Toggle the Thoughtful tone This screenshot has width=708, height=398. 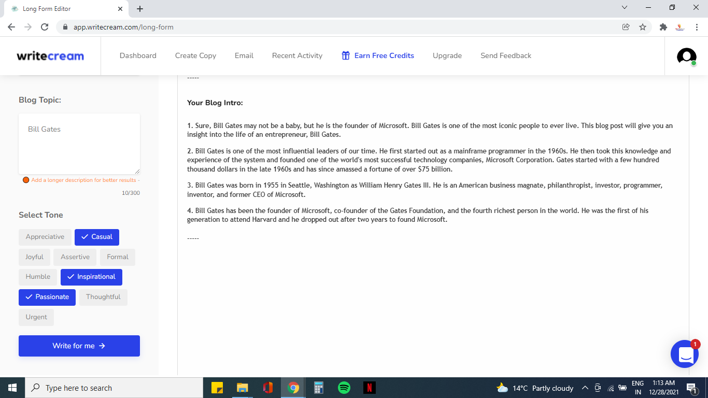click(x=103, y=297)
